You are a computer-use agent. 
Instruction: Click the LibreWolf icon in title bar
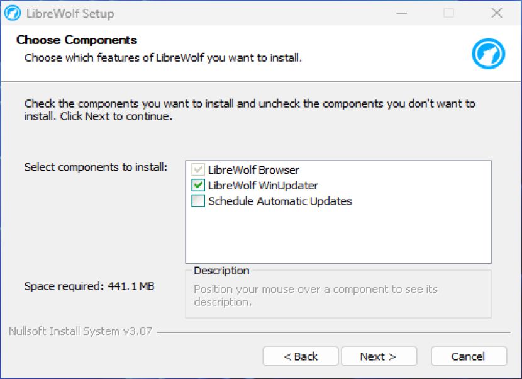tap(13, 13)
